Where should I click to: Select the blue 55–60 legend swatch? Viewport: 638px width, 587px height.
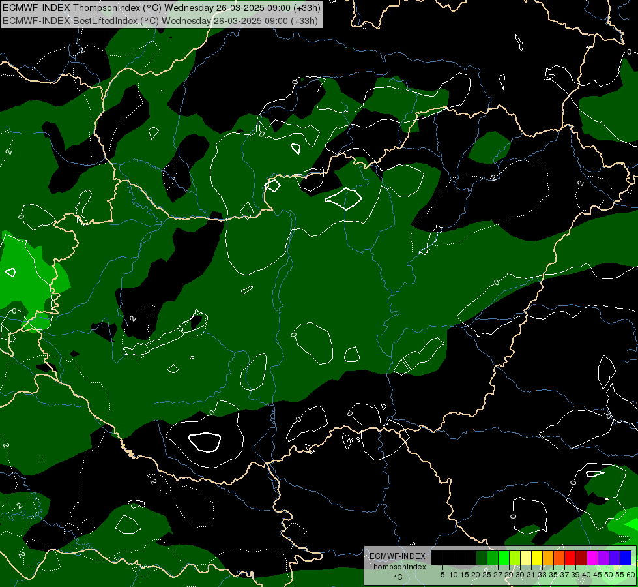[x=626, y=558]
